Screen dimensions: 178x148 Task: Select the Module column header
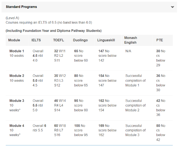pyautogui.click(x=14, y=40)
